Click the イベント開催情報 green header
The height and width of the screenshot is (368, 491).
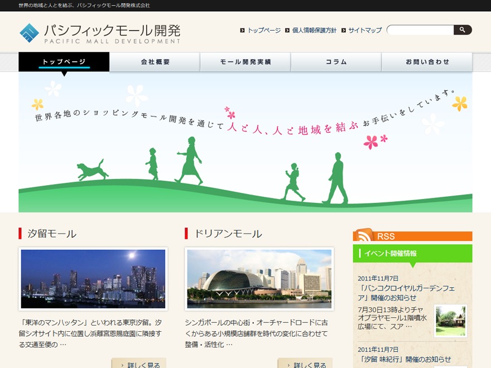(x=412, y=254)
